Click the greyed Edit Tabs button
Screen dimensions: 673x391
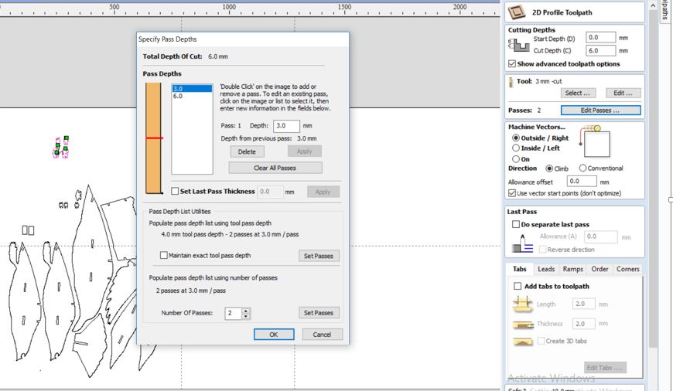[605, 367]
